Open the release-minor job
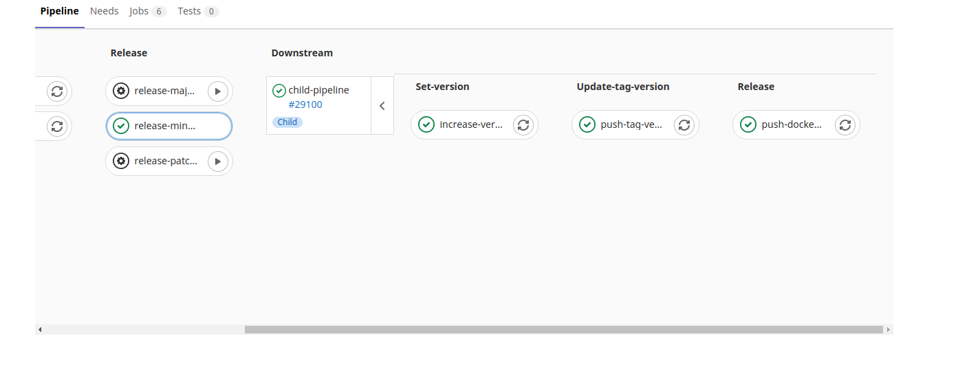The height and width of the screenshot is (376, 958). (x=165, y=126)
